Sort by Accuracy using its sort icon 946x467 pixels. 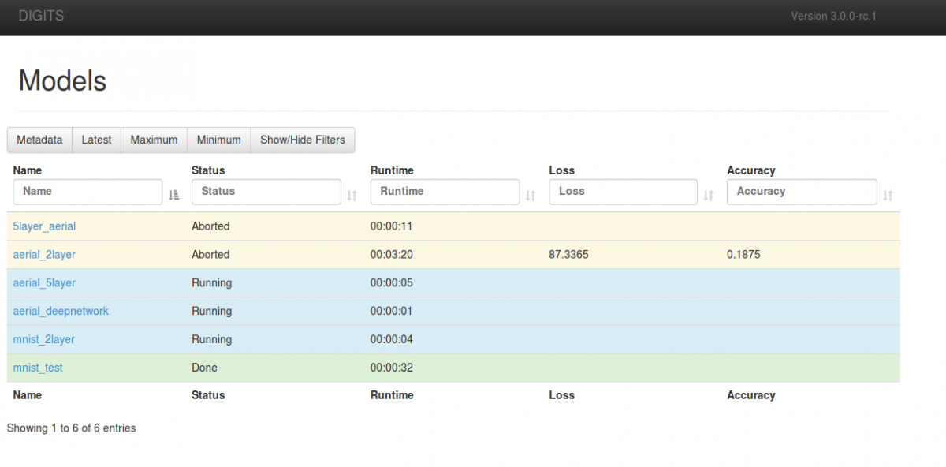[x=888, y=195]
